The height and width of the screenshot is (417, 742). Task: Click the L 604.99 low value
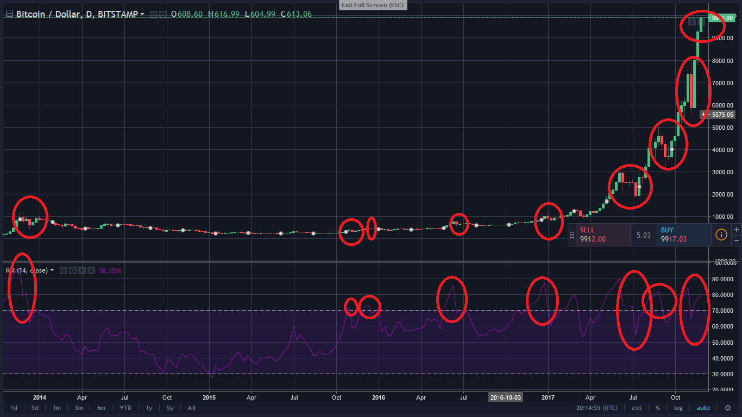(260, 14)
